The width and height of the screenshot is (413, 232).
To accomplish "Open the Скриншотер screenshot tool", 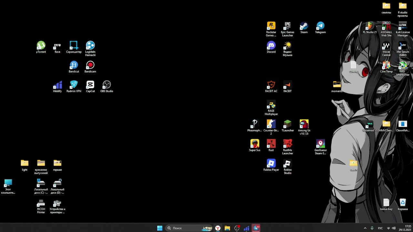I will click(x=74, y=47).
